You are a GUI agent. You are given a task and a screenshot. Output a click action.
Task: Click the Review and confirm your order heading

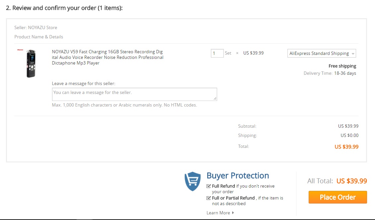pos(64,8)
